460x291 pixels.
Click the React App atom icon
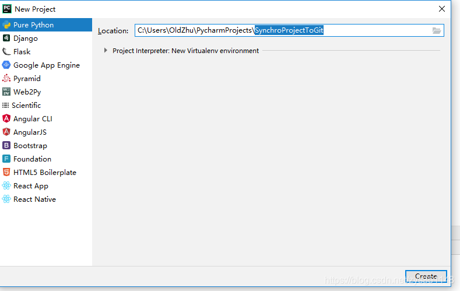click(x=6, y=185)
